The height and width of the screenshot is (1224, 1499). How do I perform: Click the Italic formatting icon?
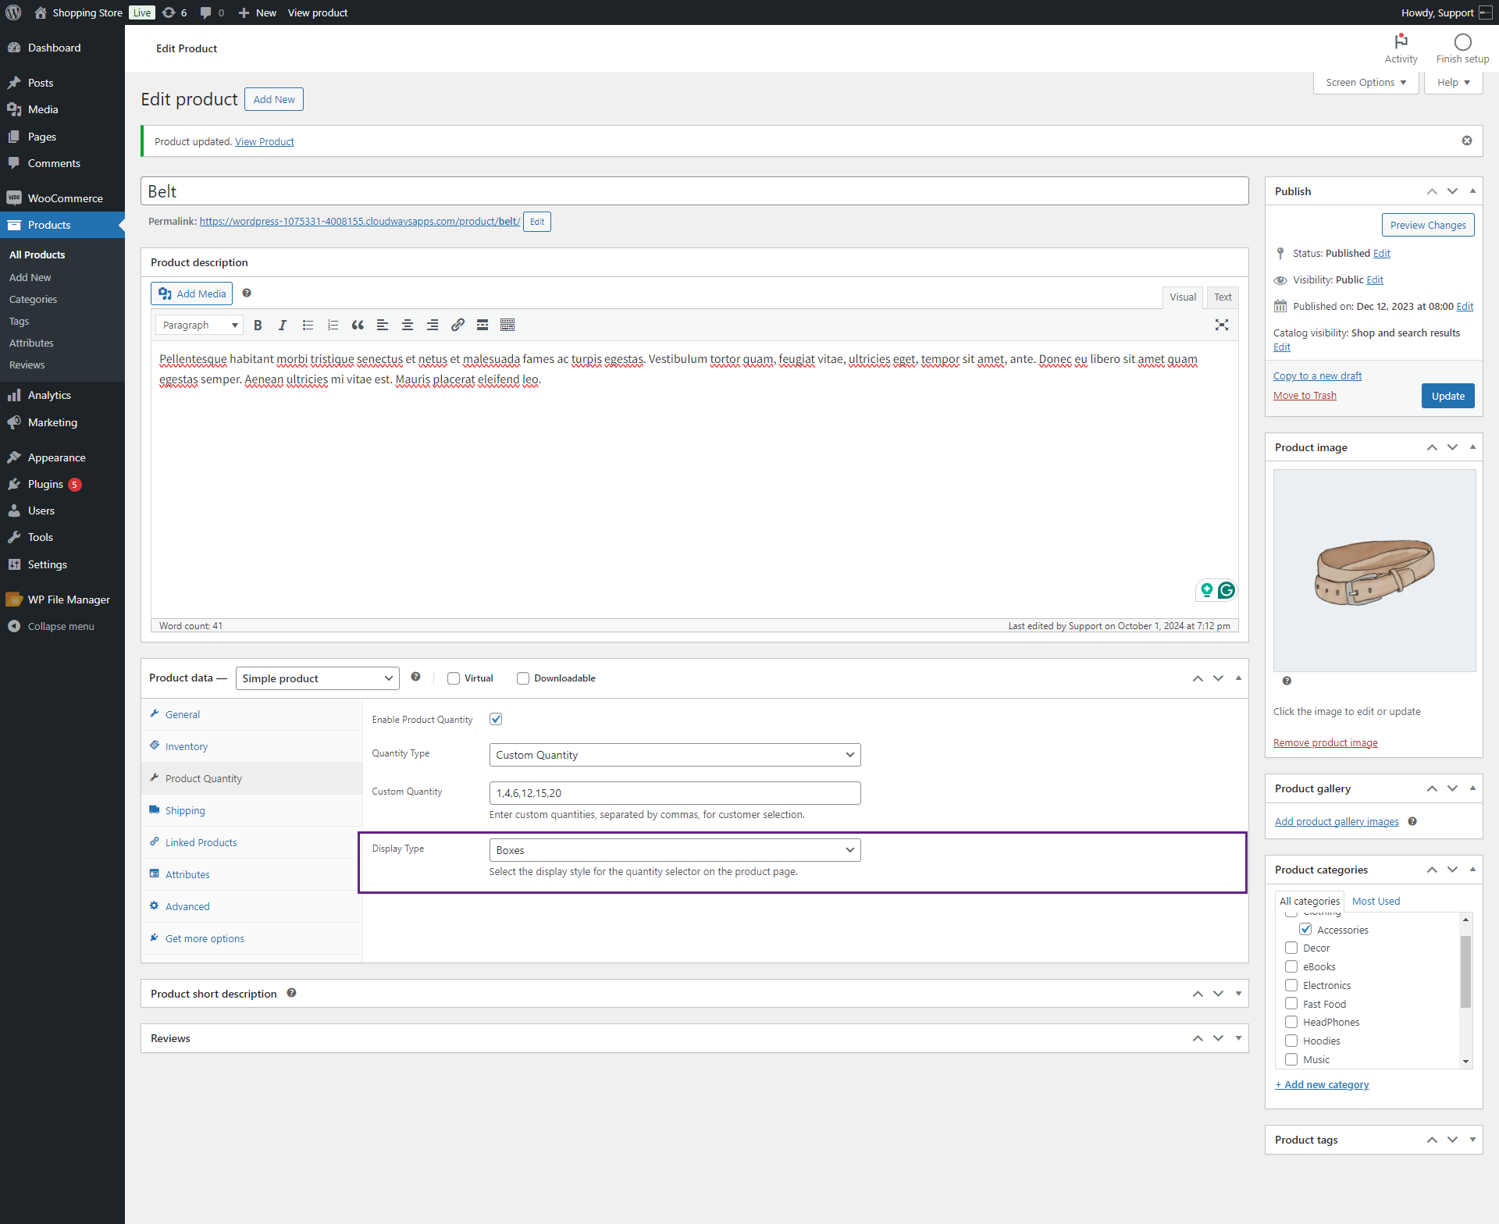coord(283,326)
